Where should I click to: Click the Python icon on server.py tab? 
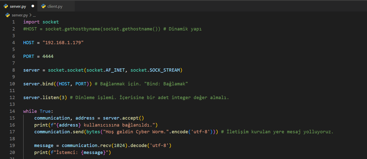[x=6, y=6]
